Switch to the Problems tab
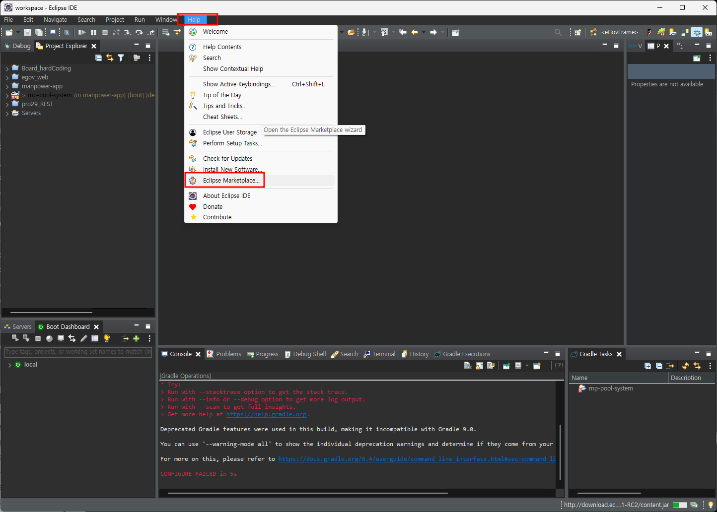 tap(224, 354)
